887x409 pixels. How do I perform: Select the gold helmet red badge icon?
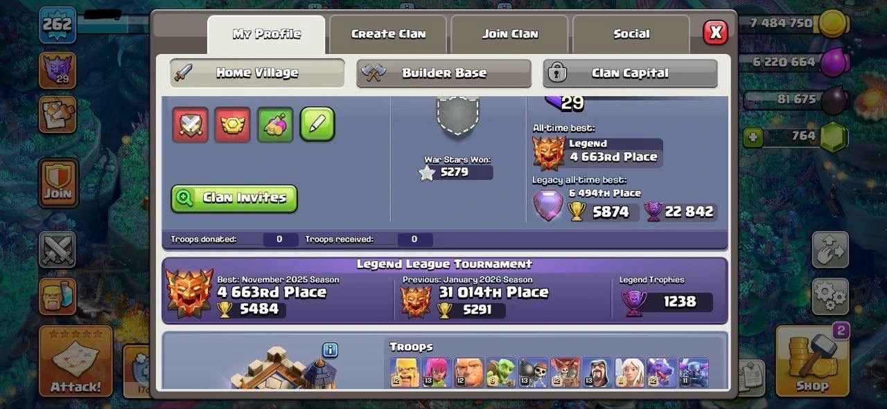click(232, 125)
